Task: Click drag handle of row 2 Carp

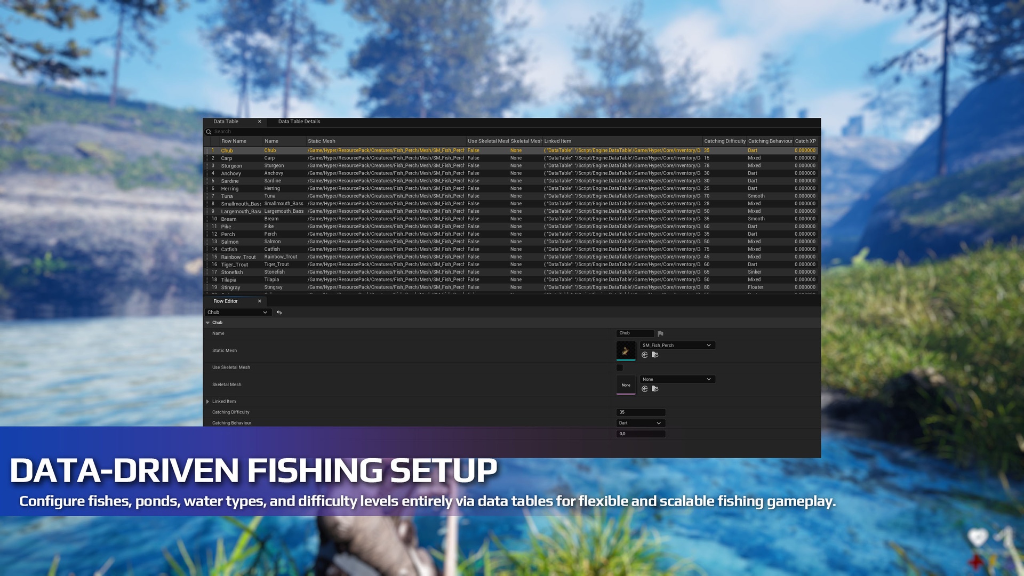Action: 207,158
